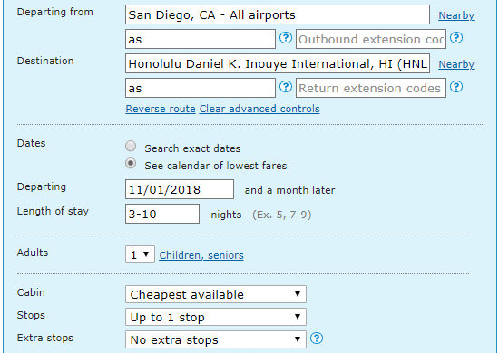Click the Length of stay field

coord(162,214)
